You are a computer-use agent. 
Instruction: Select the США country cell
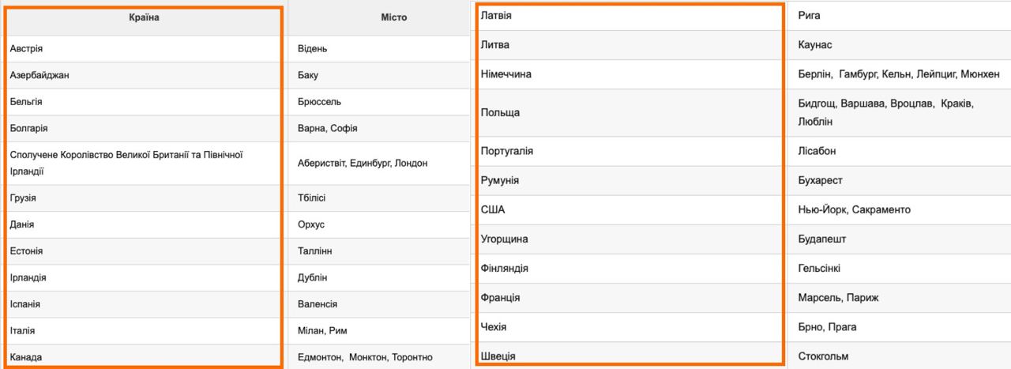(493, 209)
